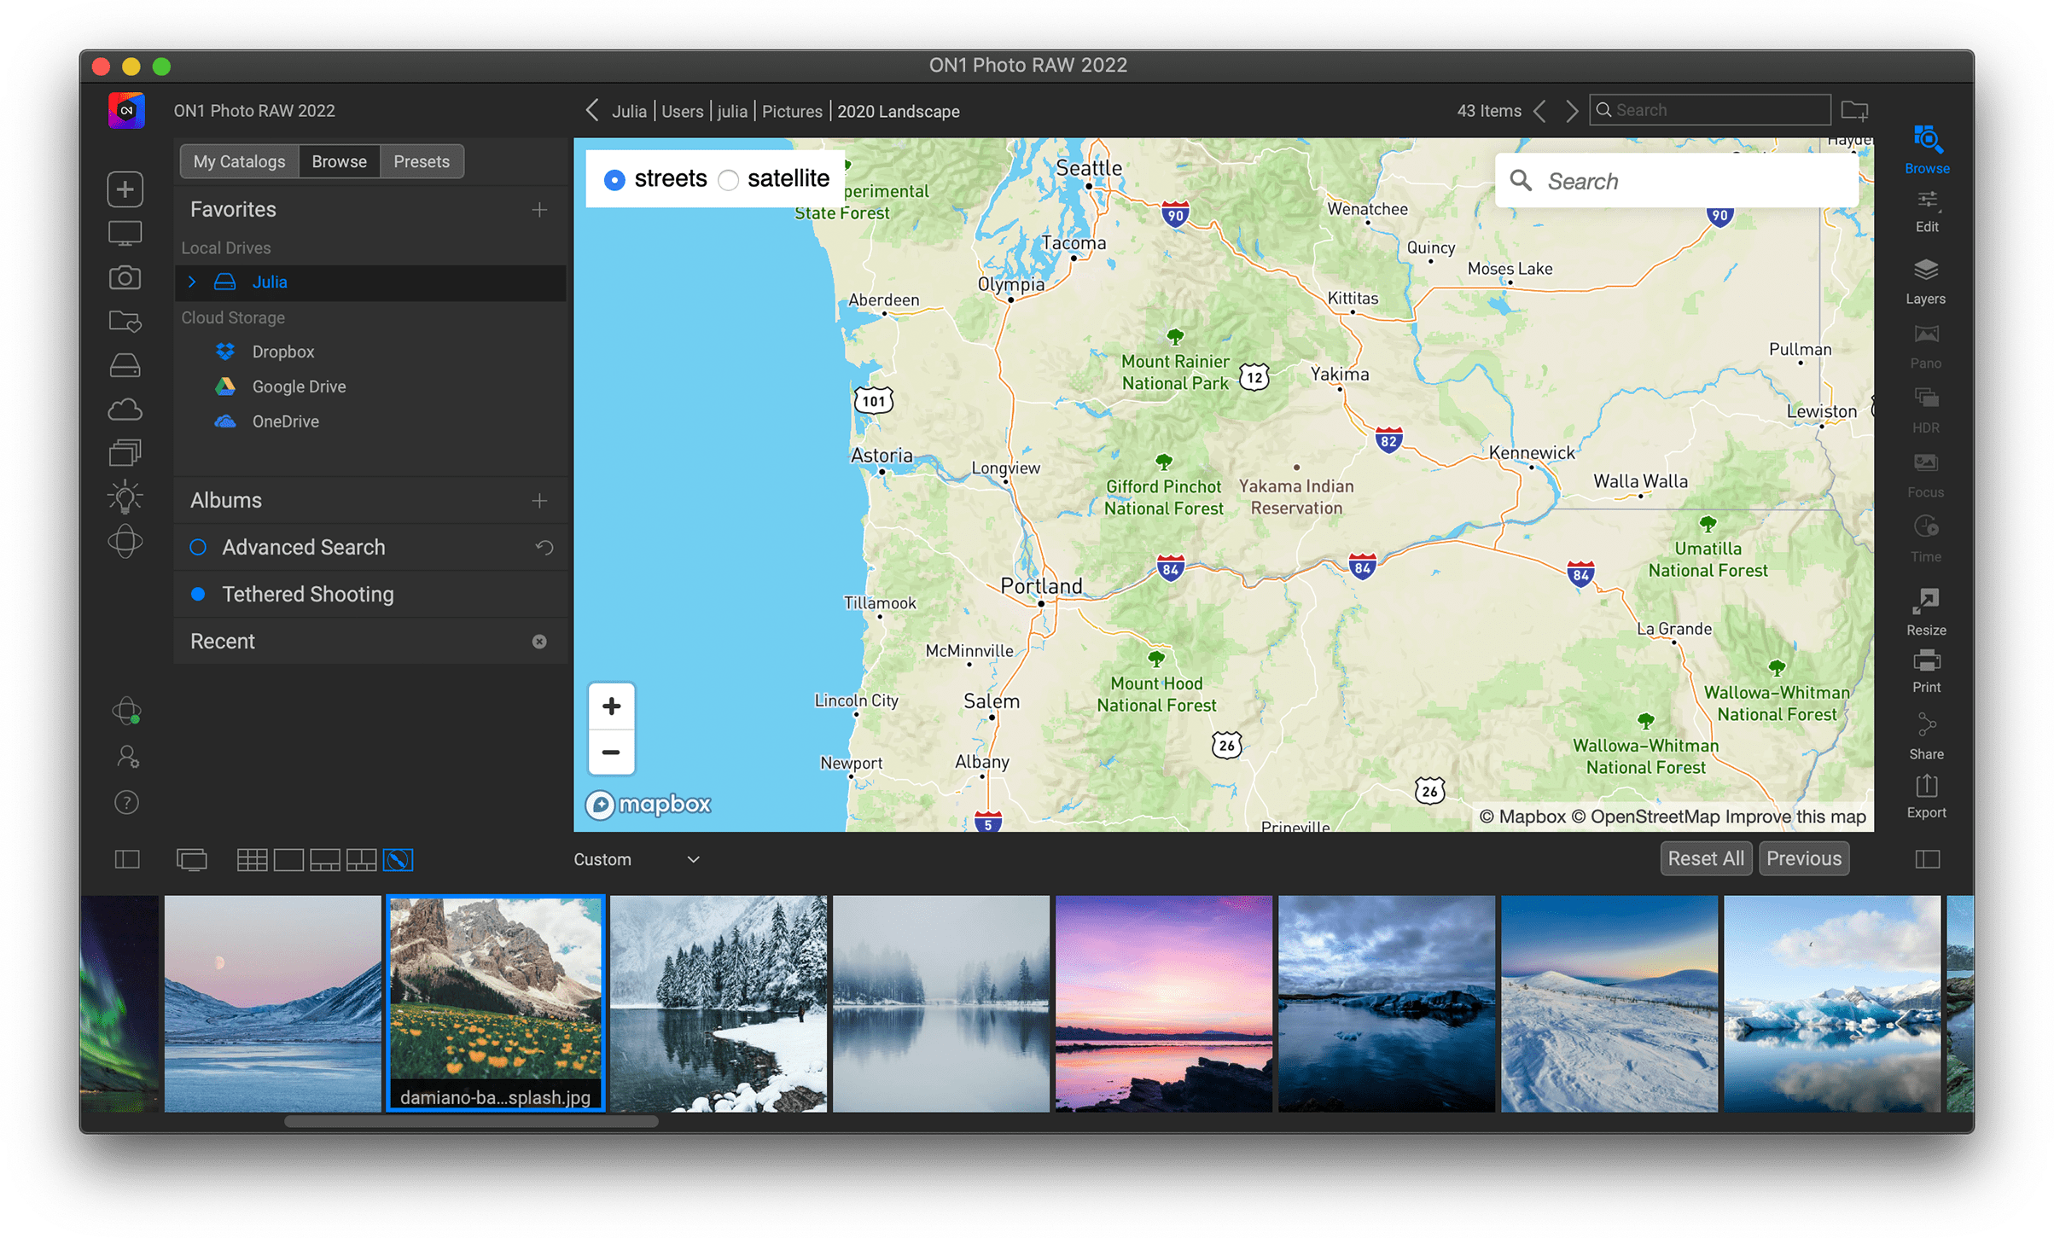Click the map Search field
Screen dimensions: 2054x1238
coord(1676,181)
